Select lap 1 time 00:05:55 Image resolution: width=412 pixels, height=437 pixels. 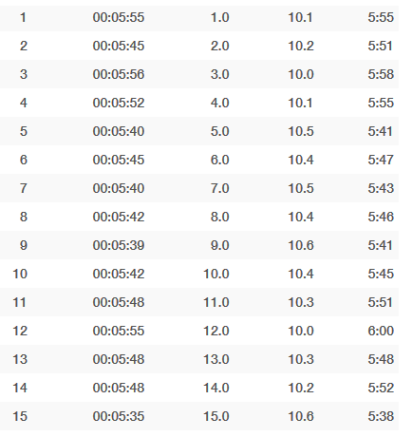click(119, 17)
